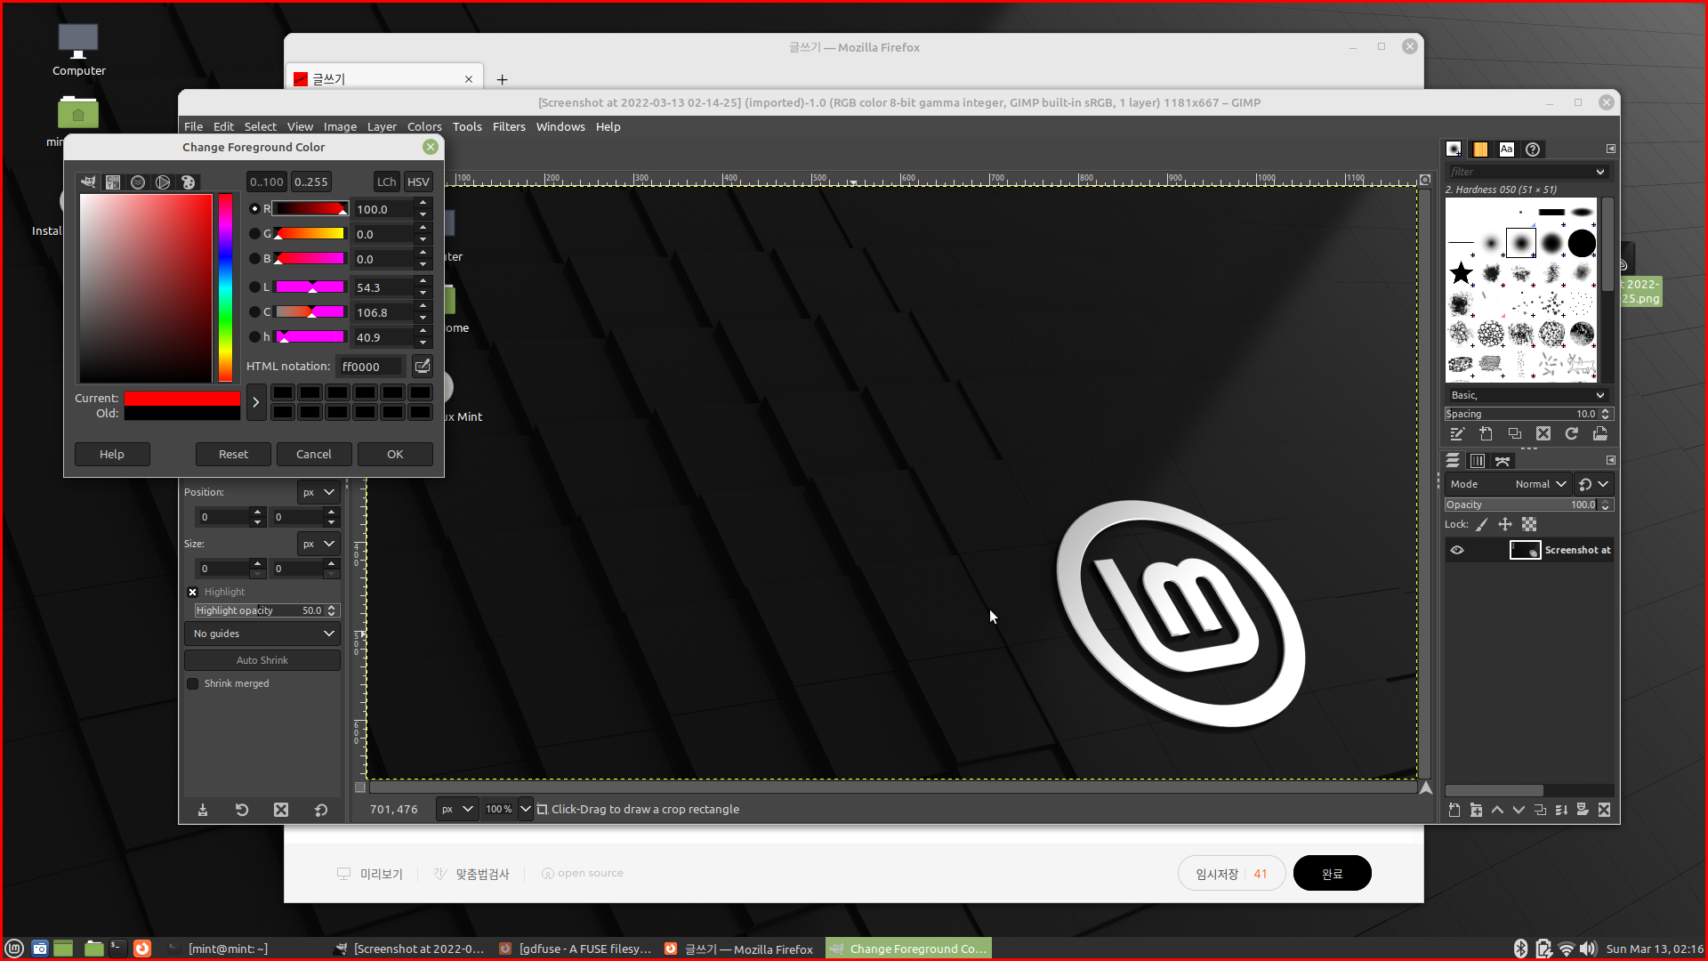Click the vertical hue strip
This screenshot has height=961, width=1708.
coord(225,288)
